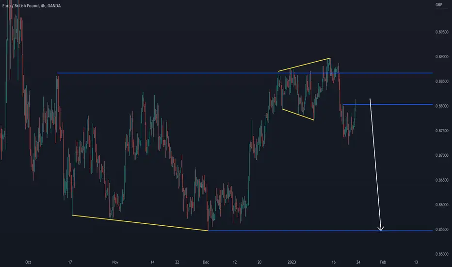Click the Nov date label on time axis
The image size is (452, 267).
click(x=115, y=262)
